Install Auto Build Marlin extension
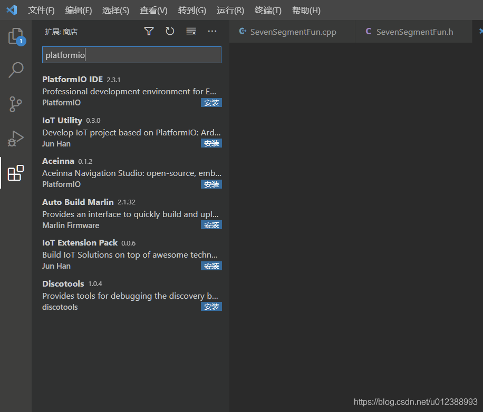Screen dimensions: 483x412 211,225
